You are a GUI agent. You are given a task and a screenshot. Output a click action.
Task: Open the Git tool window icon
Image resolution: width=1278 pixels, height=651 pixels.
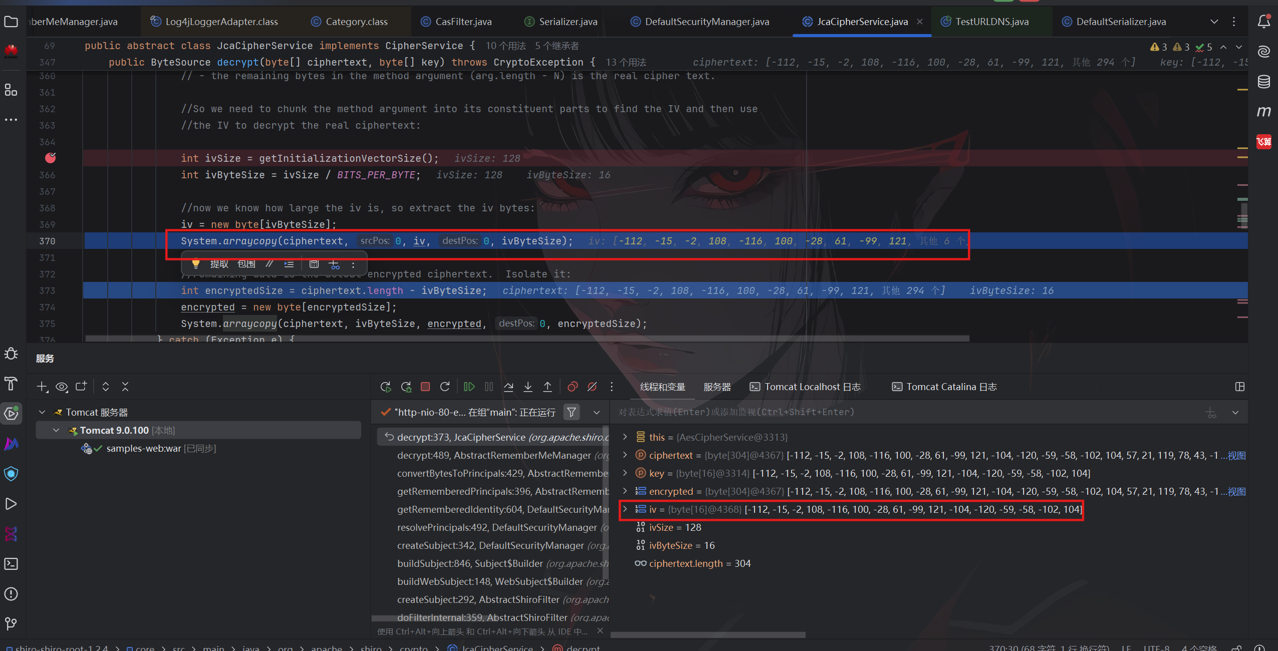[x=11, y=623]
